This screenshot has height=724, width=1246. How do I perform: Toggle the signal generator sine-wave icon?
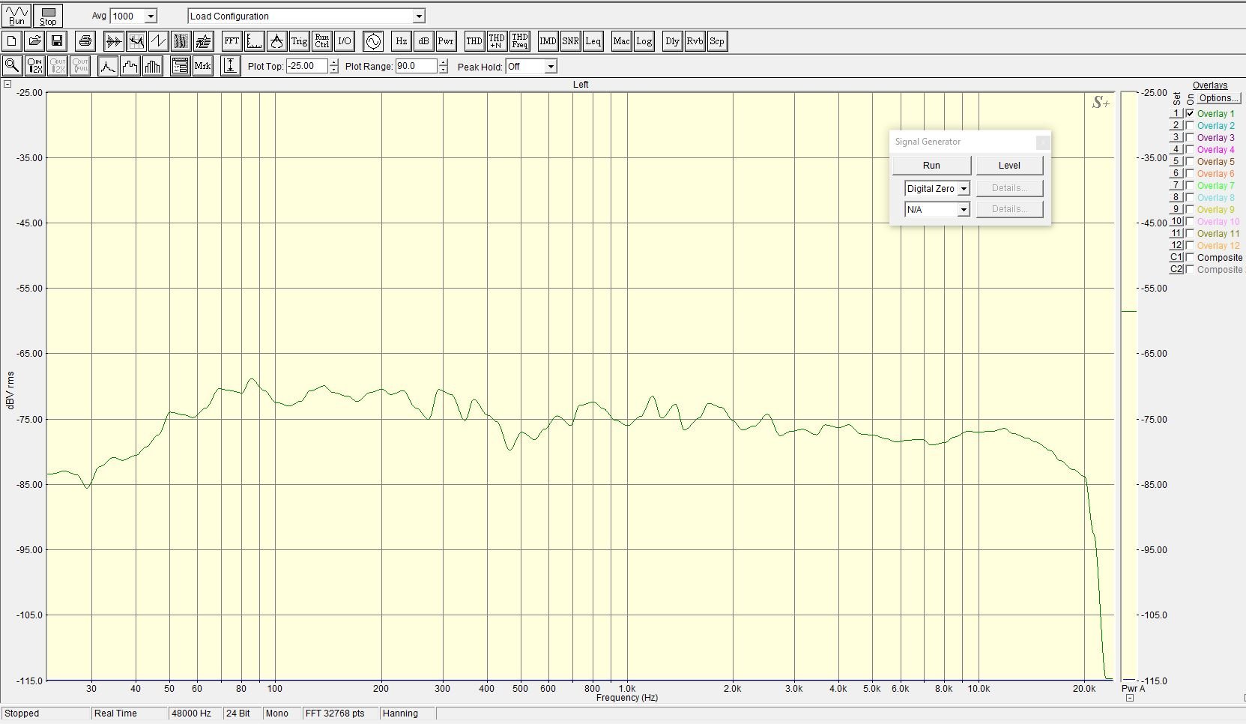click(373, 41)
